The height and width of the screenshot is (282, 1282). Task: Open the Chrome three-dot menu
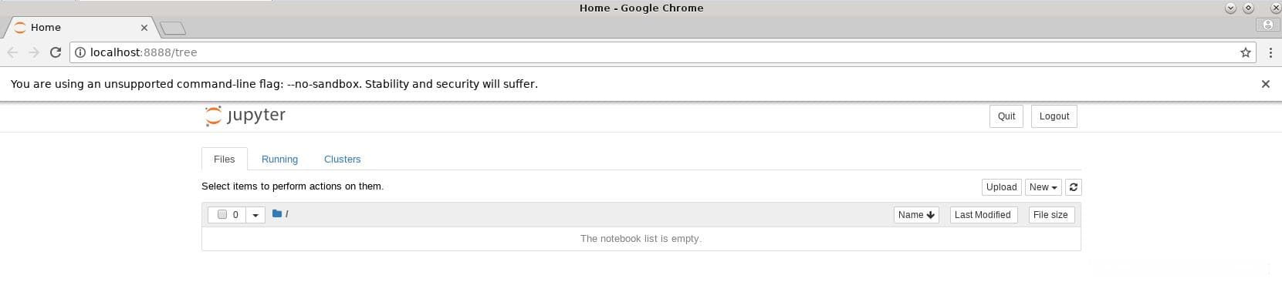1270,52
